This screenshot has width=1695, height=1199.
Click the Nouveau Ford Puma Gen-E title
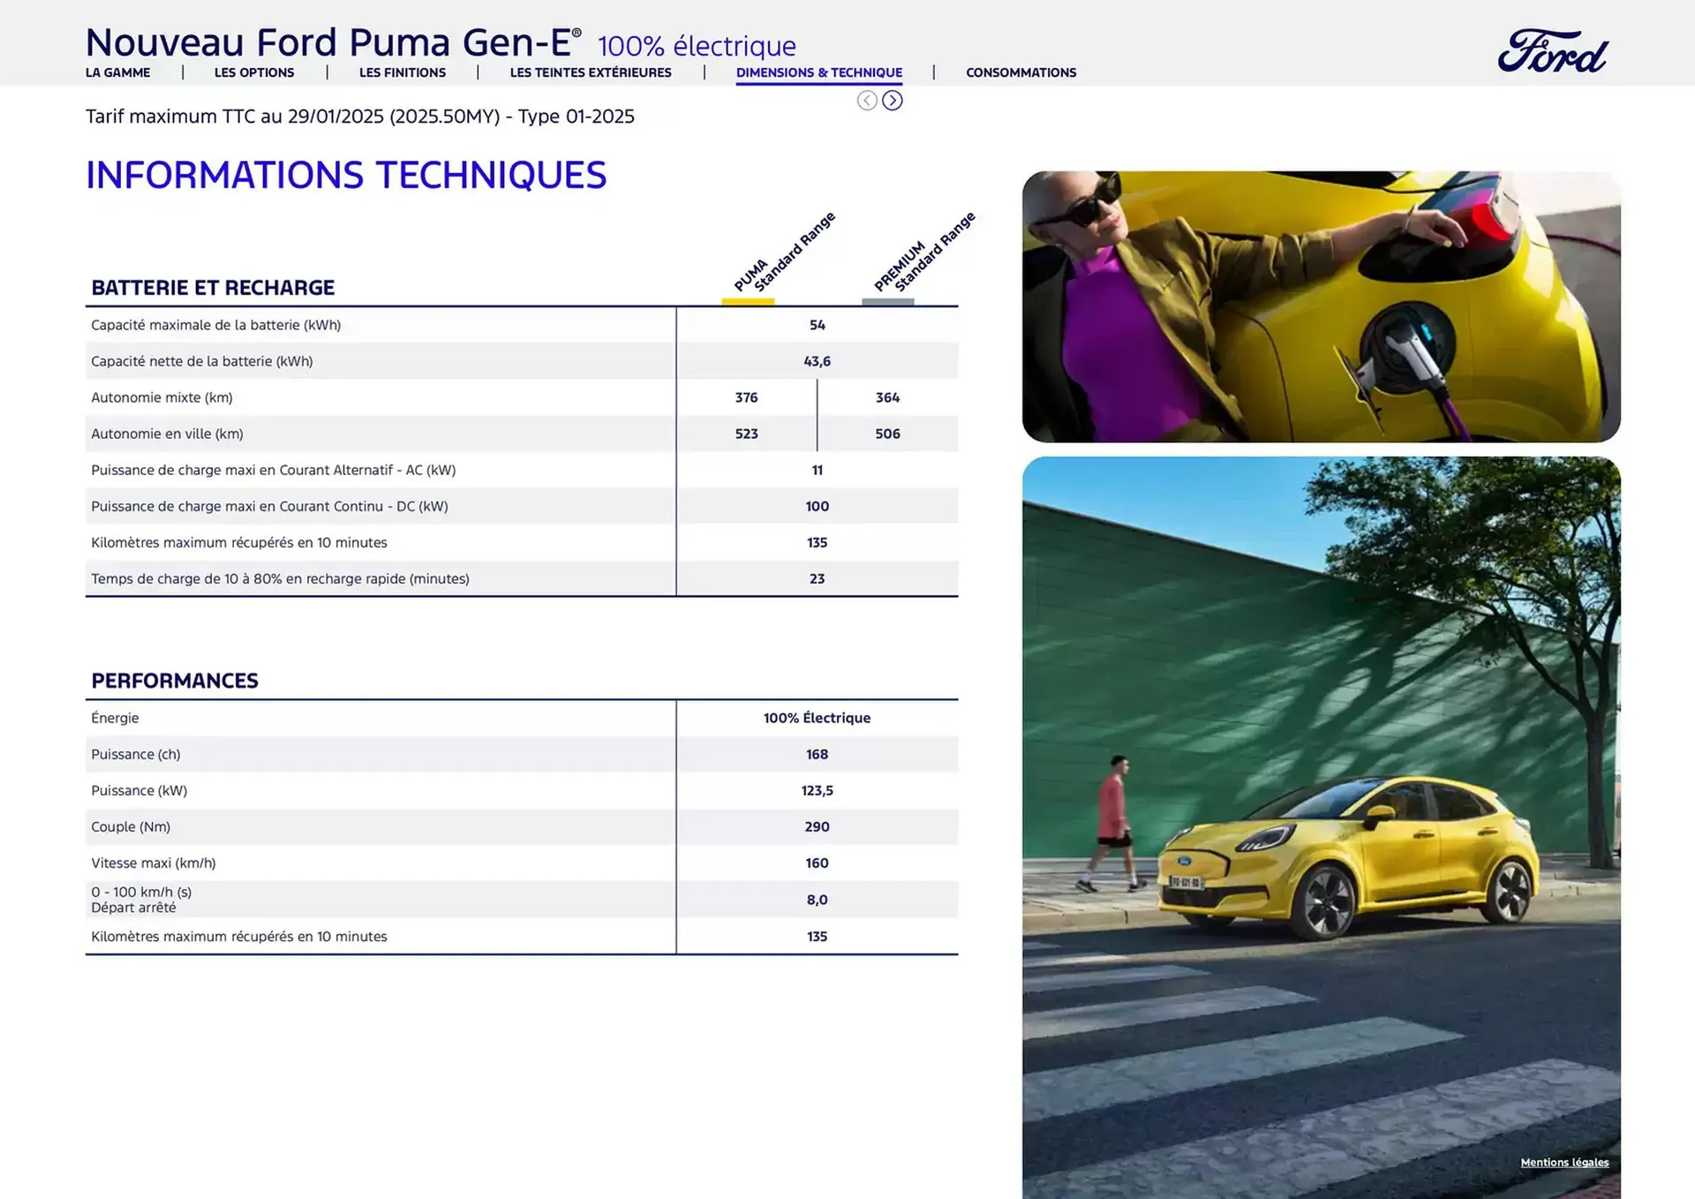tap(333, 42)
